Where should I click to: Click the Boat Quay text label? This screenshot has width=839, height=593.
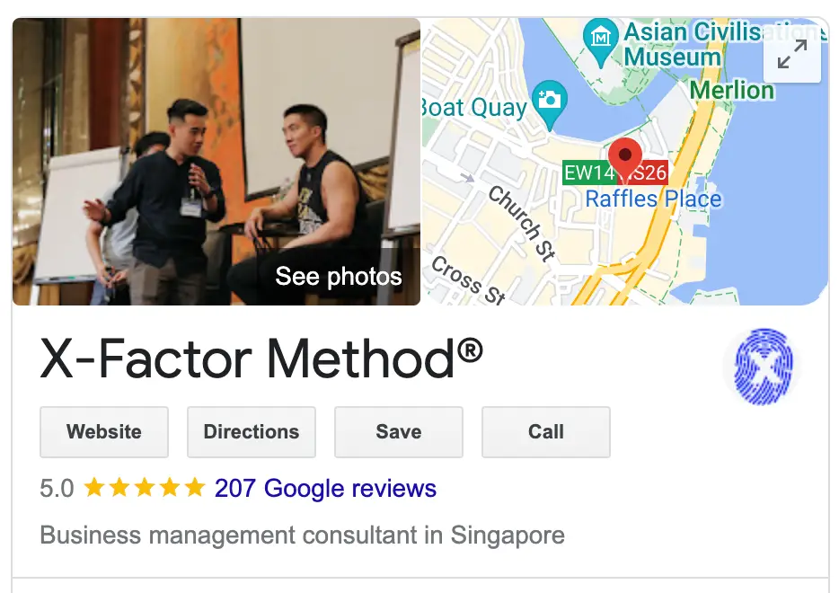tap(474, 107)
